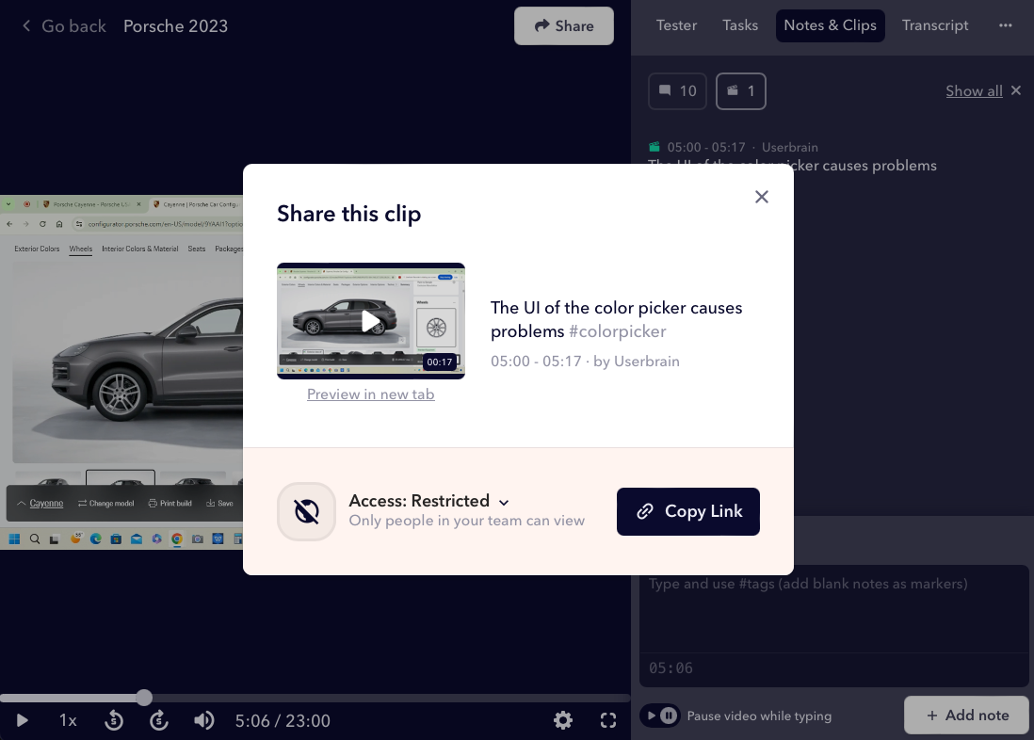Image resolution: width=1034 pixels, height=740 pixels.
Task: Open the more options ellipsis menu
Action: click(1005, 25)
